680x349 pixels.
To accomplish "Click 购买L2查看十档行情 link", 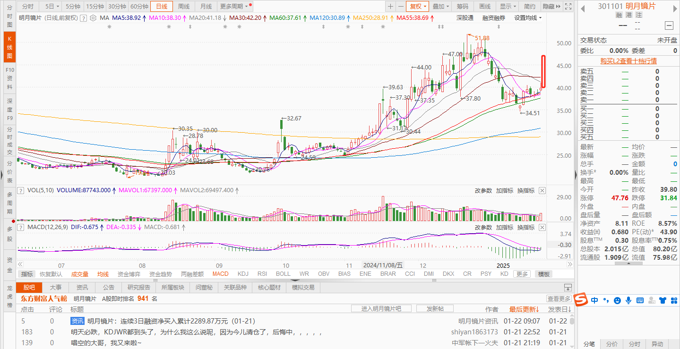I will 628,61.
